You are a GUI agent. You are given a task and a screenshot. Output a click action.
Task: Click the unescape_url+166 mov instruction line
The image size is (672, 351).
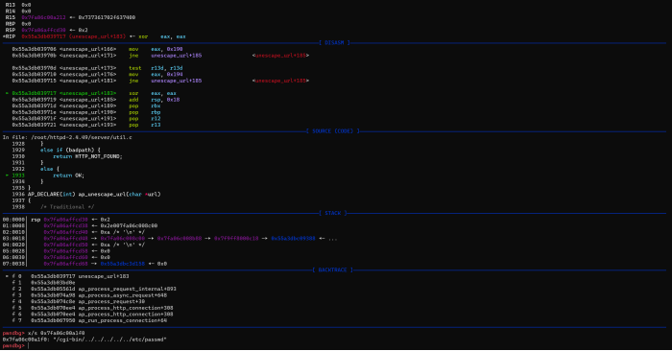[97, 49]
